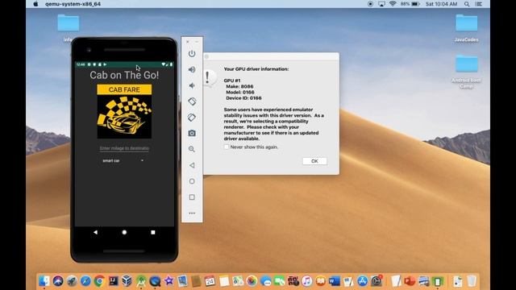The width and height of the screenshot is (516, 290).
Task: Click the emulator toolbar home circle
Action: pos(192,181)
